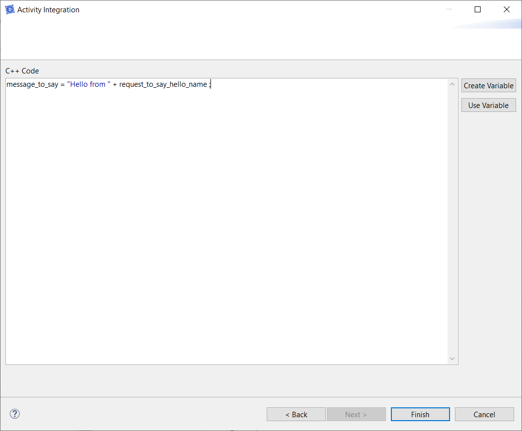Click the scroll up arrow in code editor
This screenshot has height=431, width=522.
[452, 84]
